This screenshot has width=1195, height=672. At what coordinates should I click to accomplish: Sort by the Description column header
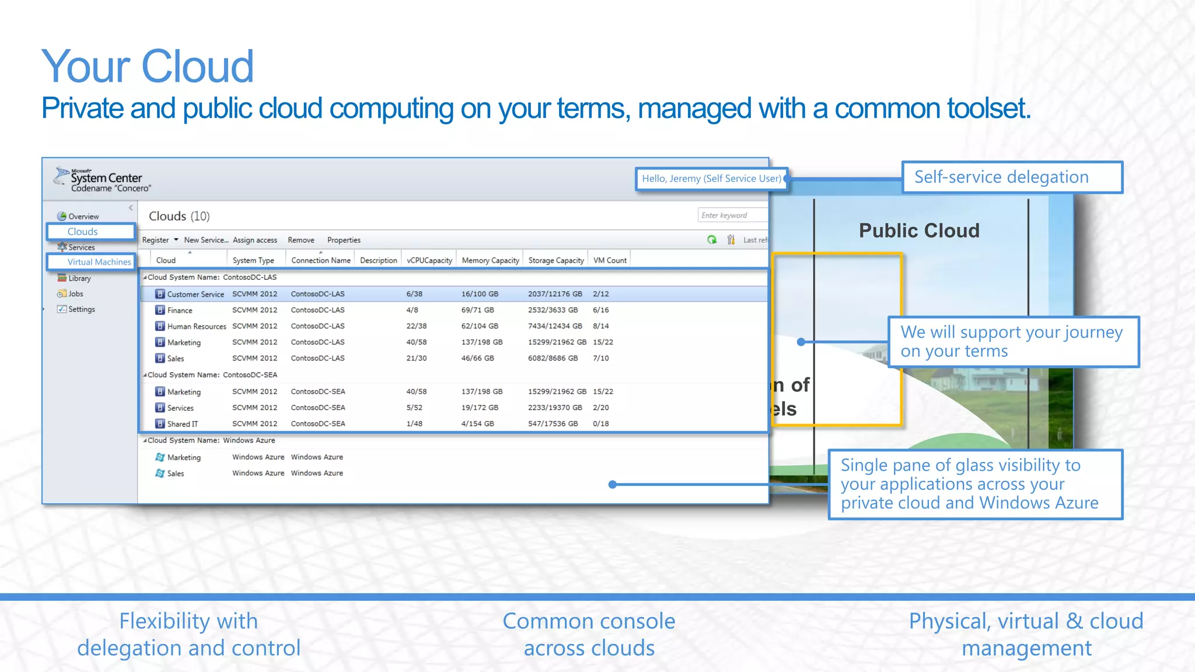(x=379, y=261)
